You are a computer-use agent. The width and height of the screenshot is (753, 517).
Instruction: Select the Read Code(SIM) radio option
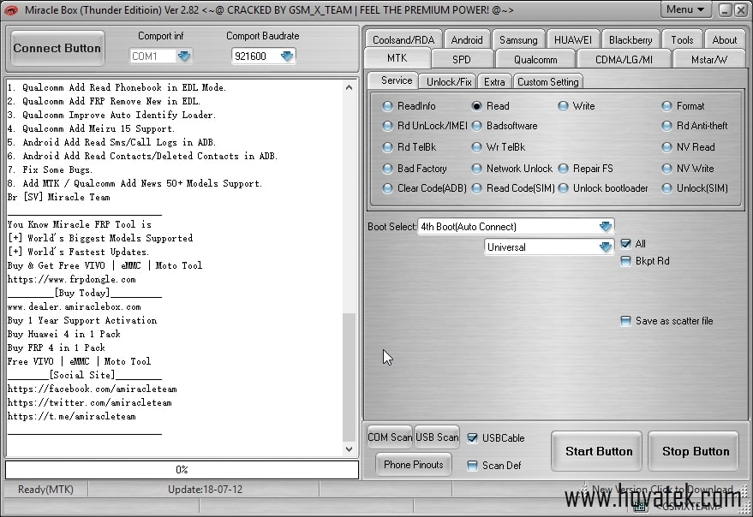click(513, 188)
